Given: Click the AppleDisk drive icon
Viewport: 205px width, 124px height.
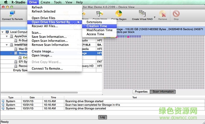Looking at the screenshot, I should pos(12,36).
